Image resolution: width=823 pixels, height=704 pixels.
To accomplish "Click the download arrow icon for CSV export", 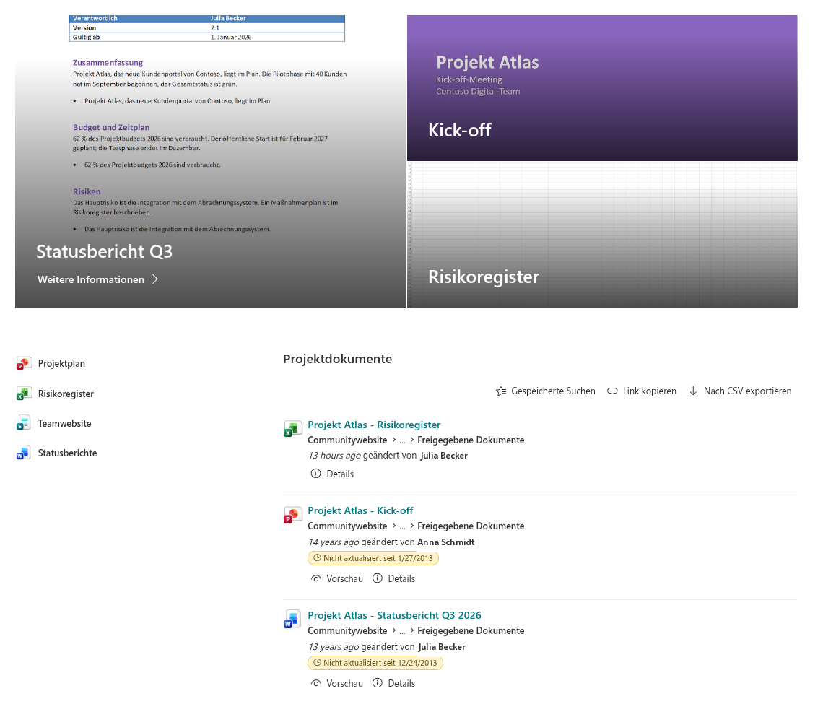I will 693,391.
